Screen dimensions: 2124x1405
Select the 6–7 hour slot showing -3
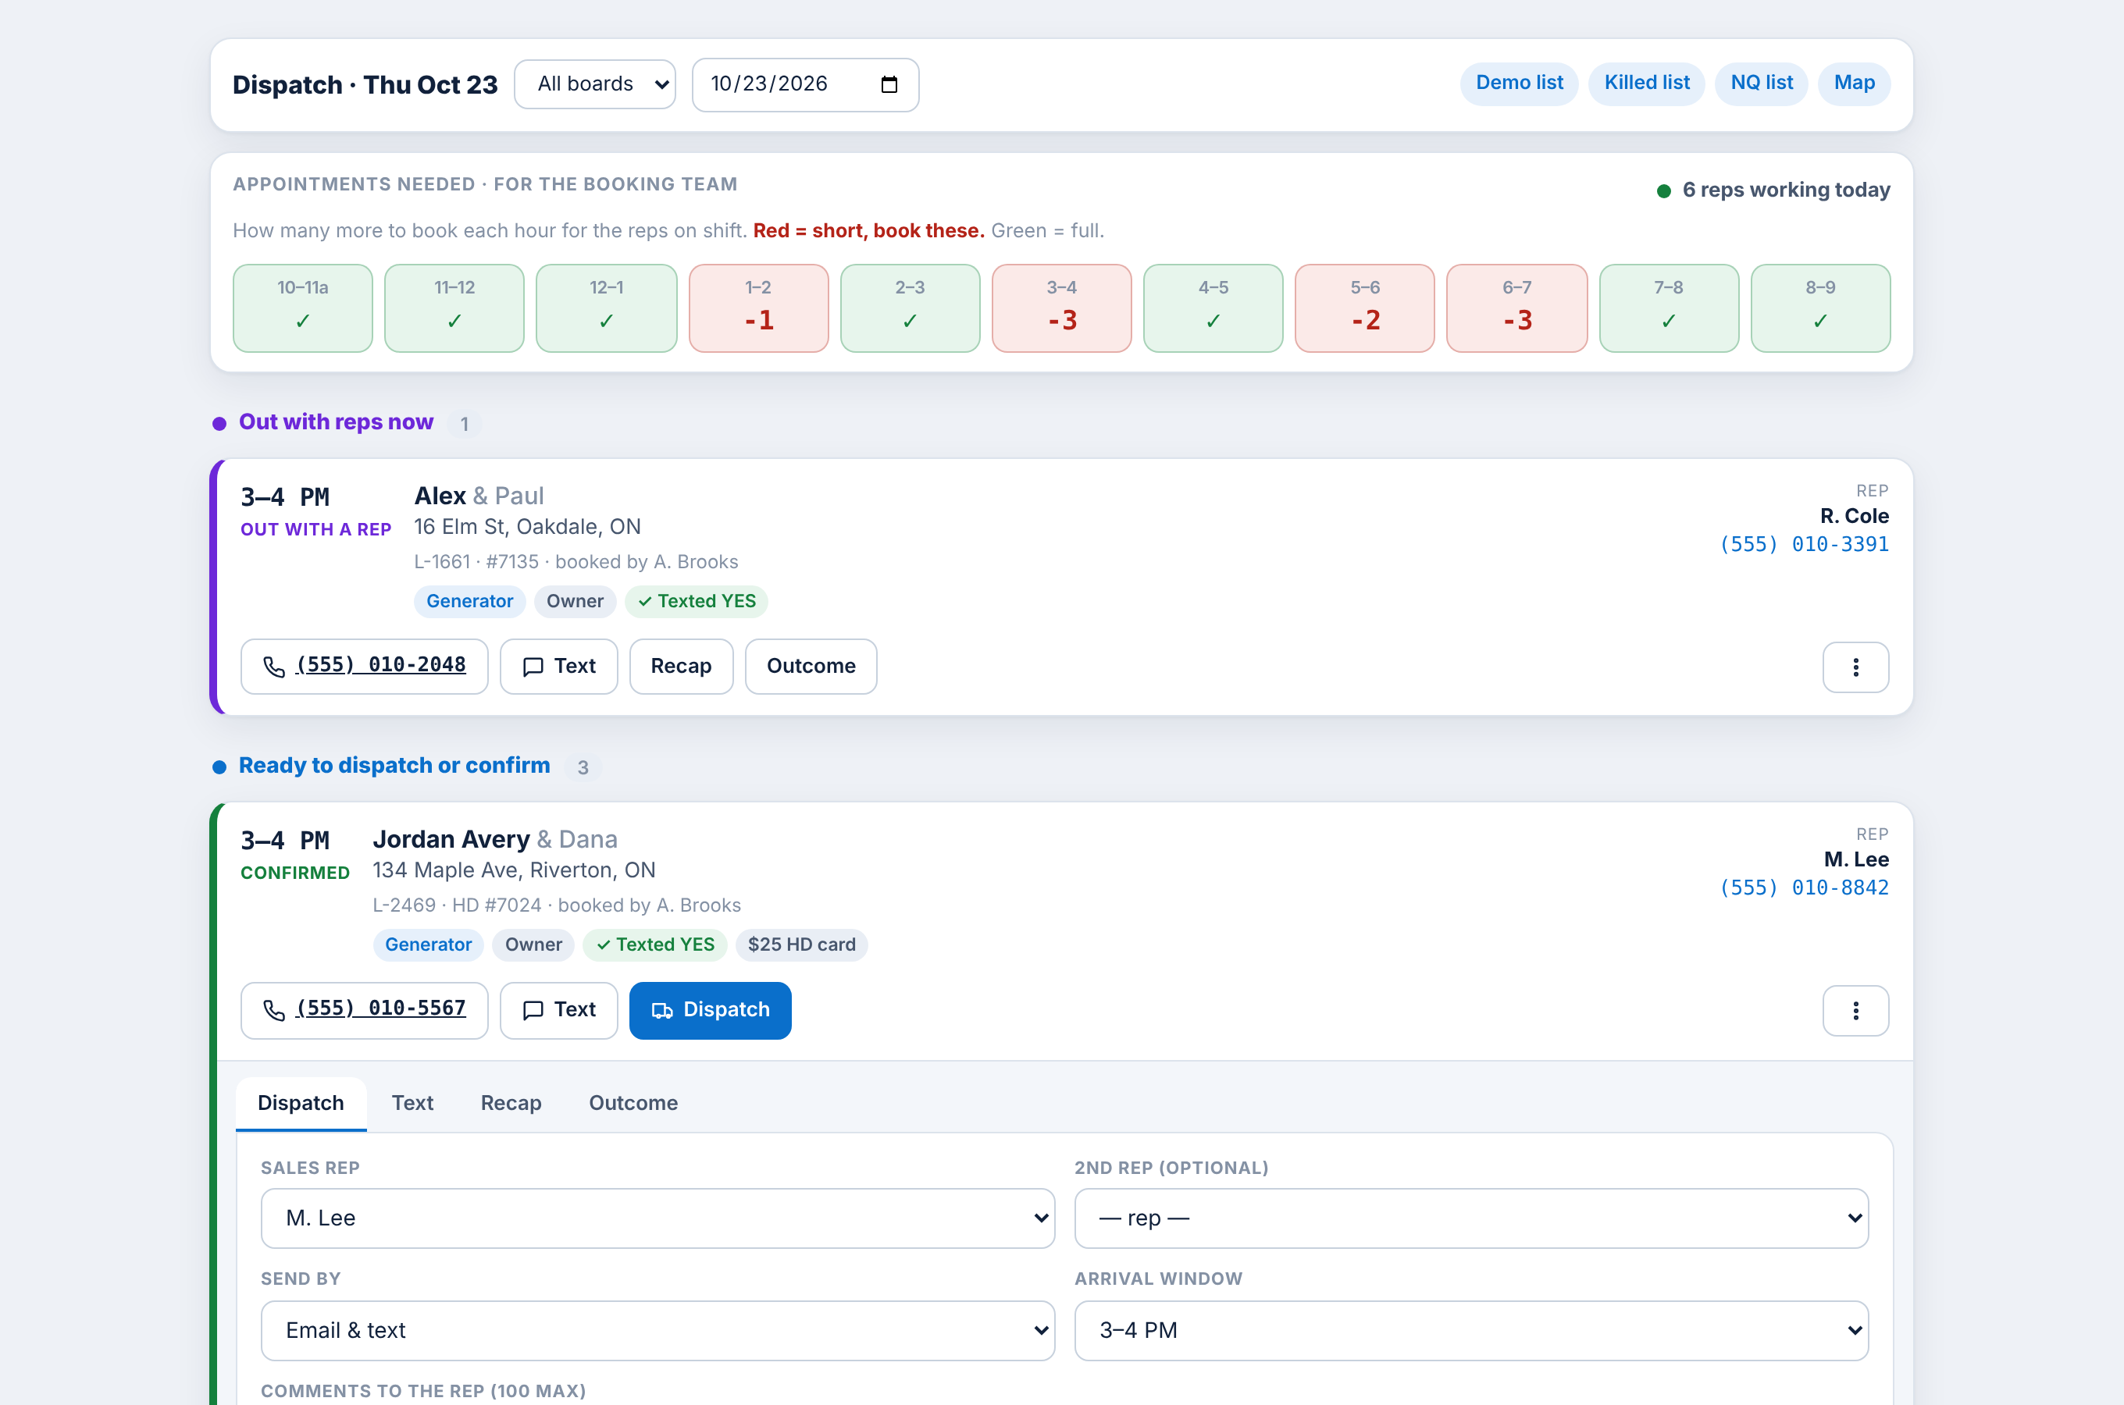(1516, 308)
